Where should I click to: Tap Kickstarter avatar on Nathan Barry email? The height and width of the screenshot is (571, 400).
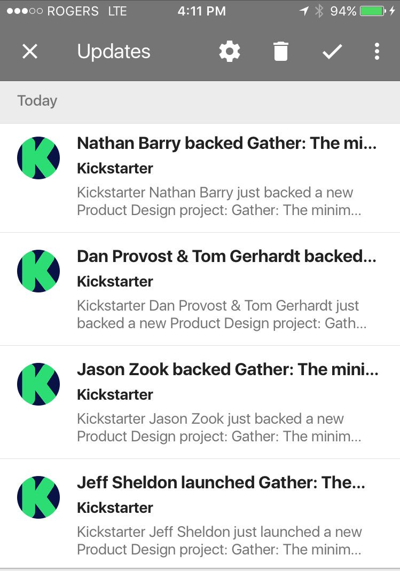click(38, 158)
